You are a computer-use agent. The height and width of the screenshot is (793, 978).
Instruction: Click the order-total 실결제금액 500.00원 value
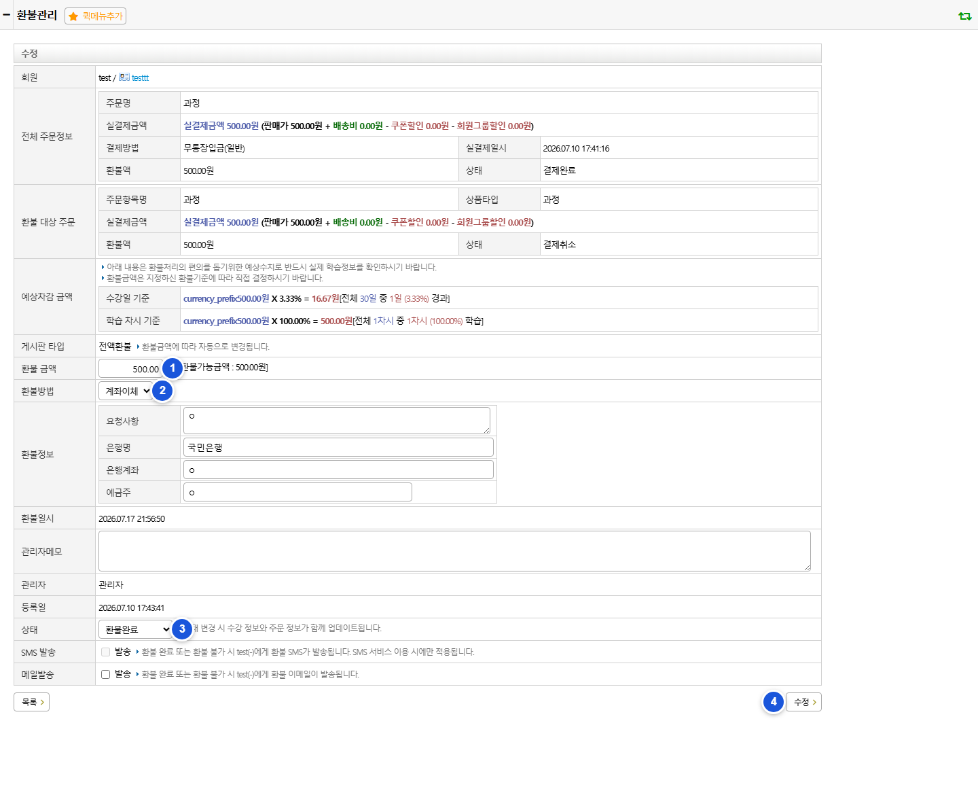click(x=221, y=126)
